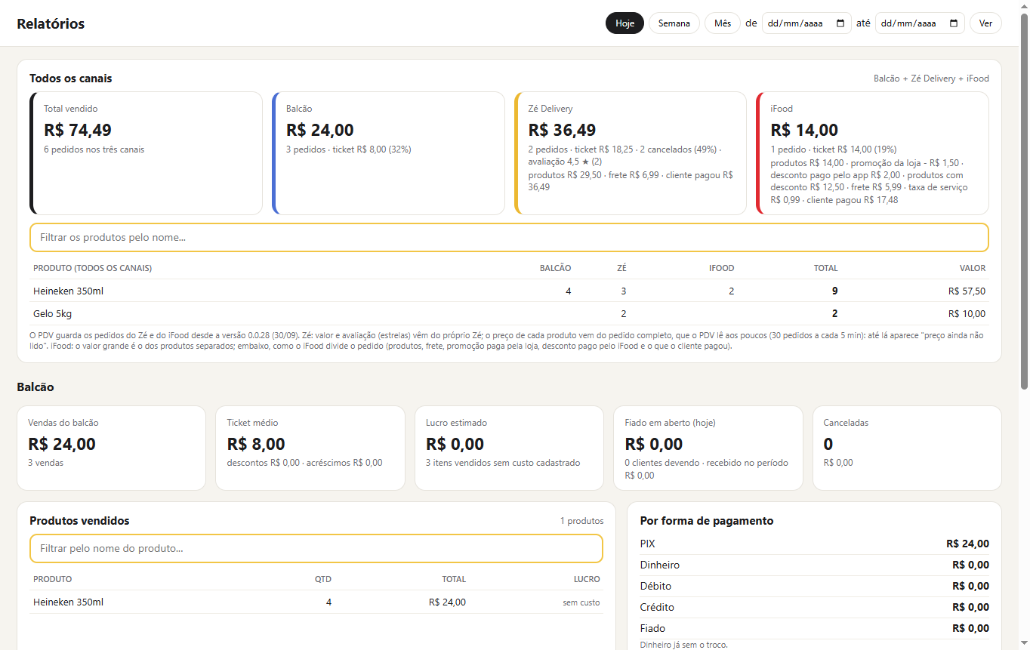Click the Ver button

tap(985, 23)
